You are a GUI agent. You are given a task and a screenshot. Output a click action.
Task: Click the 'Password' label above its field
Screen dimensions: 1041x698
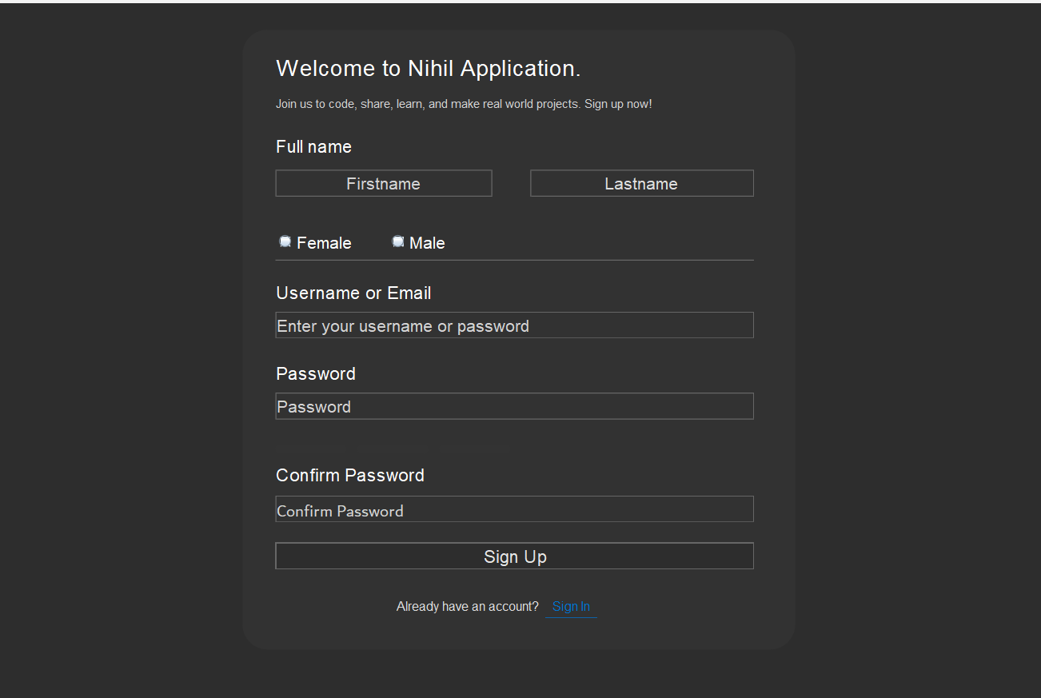click(316, 374)
